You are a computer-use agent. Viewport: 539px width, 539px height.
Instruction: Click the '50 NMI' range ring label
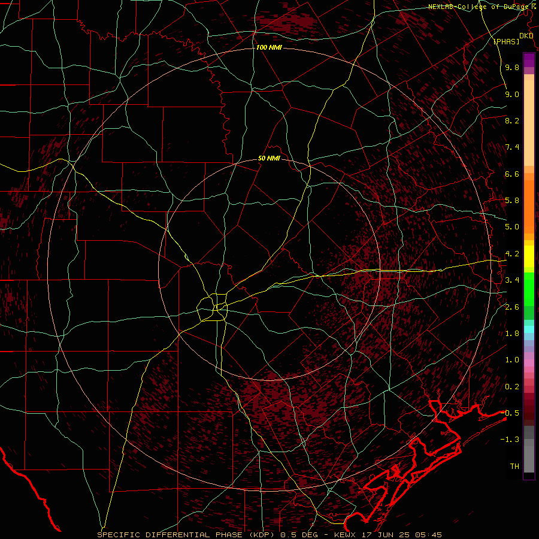click(x=269, y=158)
